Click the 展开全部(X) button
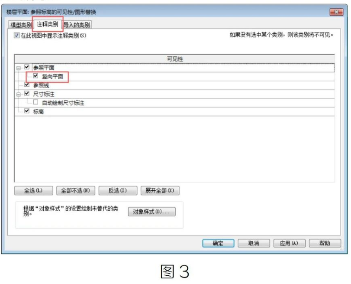Image resolution: width=351 pixels, height=284 pixels. 160,191
